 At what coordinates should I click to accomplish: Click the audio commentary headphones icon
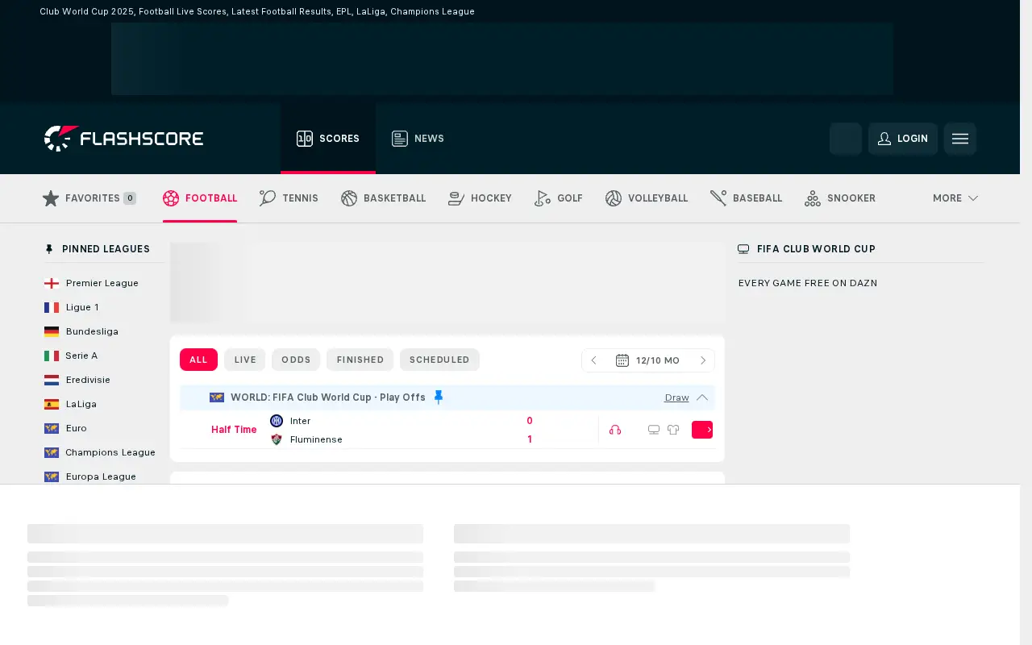[615, 430]
